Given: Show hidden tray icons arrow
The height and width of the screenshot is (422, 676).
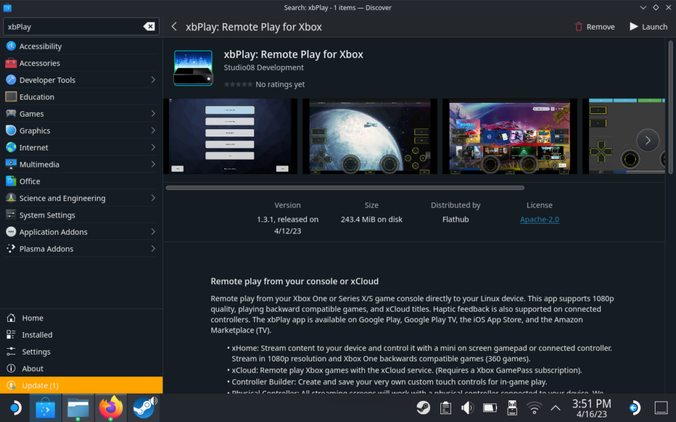Looking at the screenshot, I should click(555, 407).
